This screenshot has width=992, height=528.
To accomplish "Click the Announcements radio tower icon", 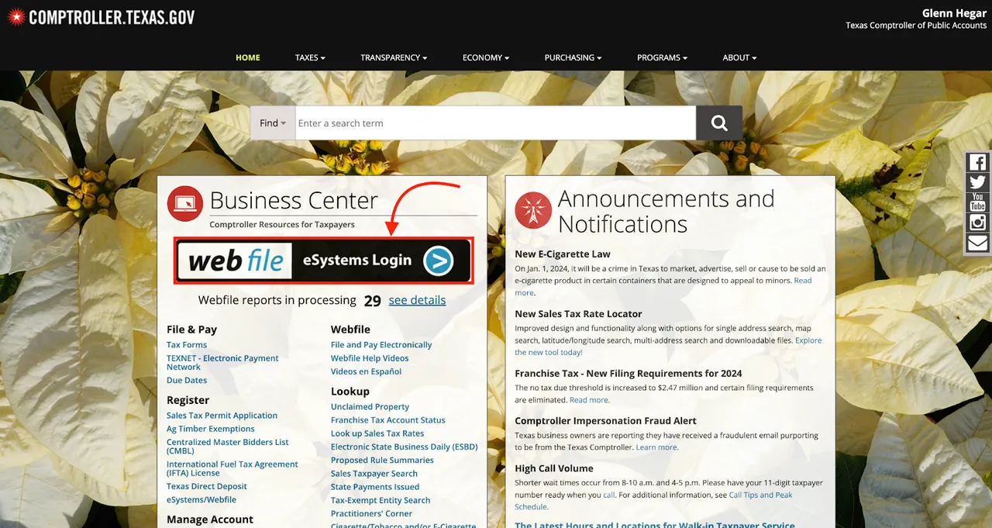I will [533, 210].
